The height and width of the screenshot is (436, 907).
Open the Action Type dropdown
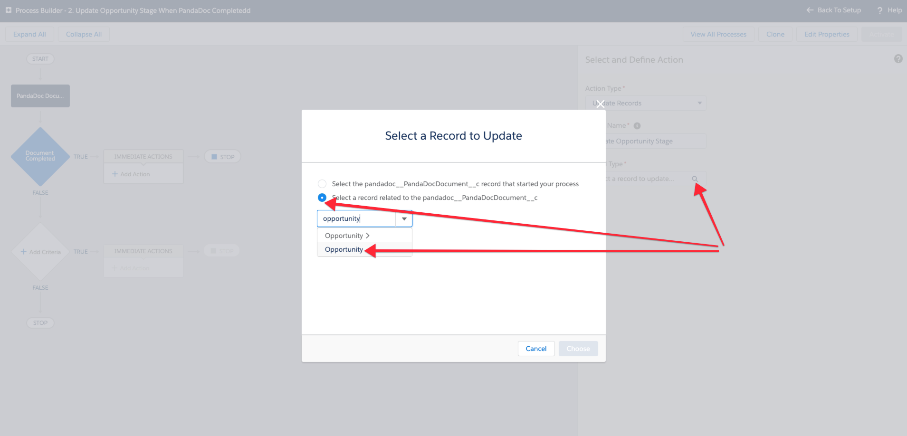pos(646,103)
